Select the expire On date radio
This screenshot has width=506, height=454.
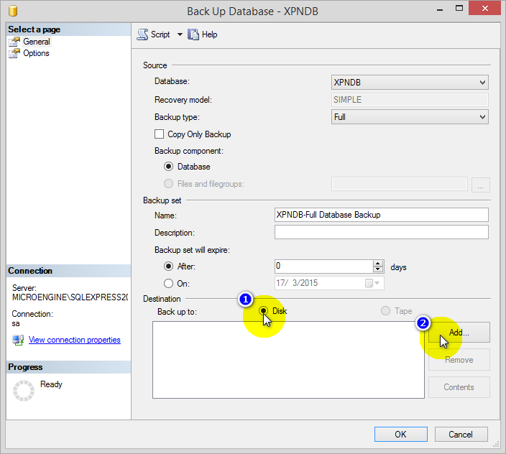169,283
